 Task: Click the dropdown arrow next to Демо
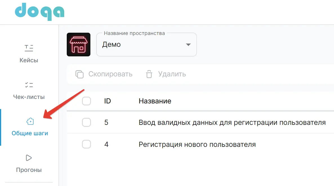coord(188,44)
